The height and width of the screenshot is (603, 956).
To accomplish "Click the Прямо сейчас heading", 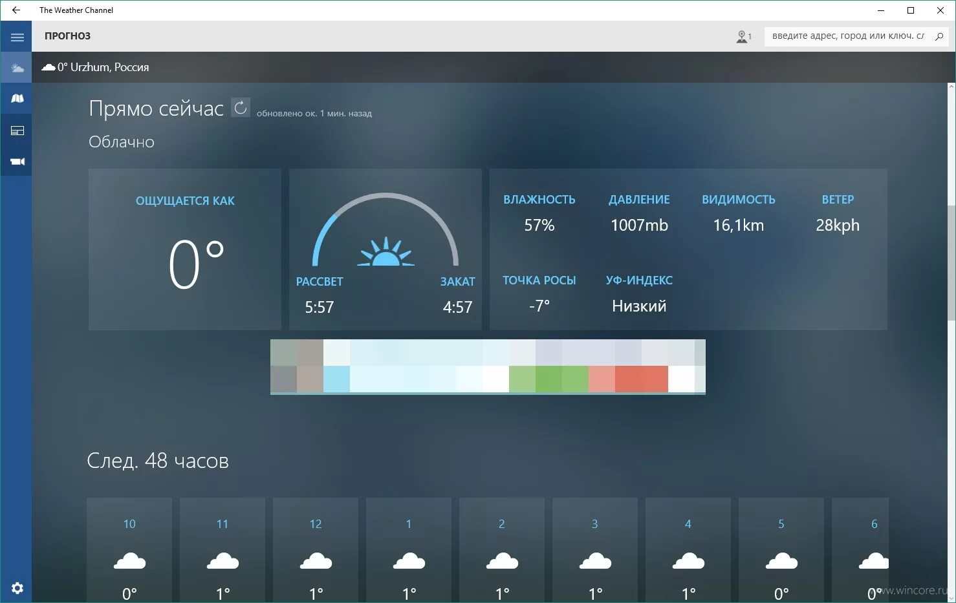I will (156, 109).
